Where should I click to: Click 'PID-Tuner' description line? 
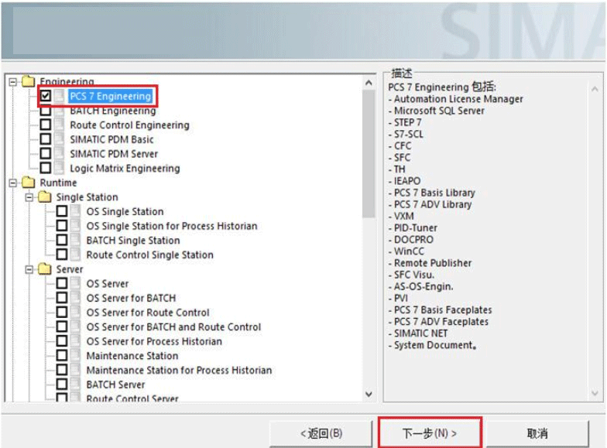[x=416, y=227]
